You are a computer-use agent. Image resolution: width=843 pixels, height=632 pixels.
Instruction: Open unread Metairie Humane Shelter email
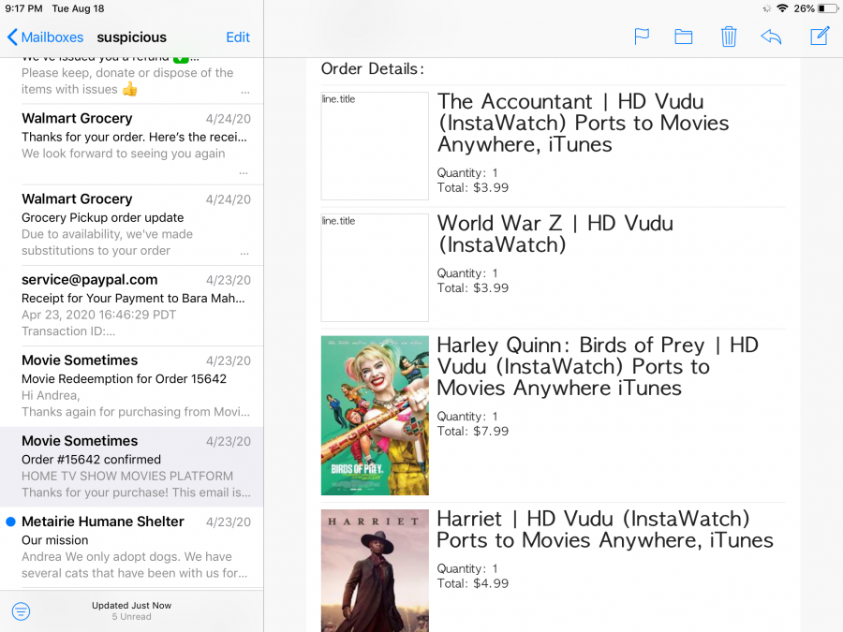click(x=132, y=548)
